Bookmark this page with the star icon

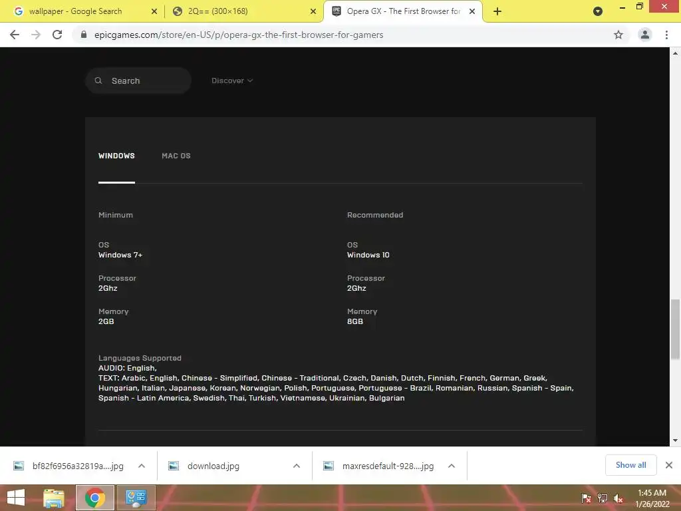[618, 35]
